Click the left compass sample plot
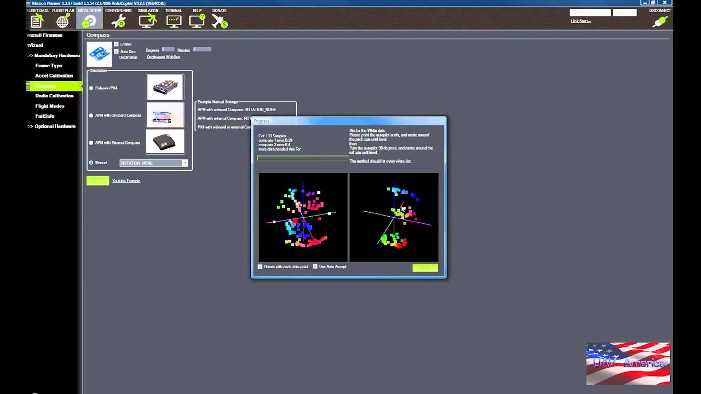The height and width of the screenshot is (394, 701). pyautogui.click(x=303, y=217)
